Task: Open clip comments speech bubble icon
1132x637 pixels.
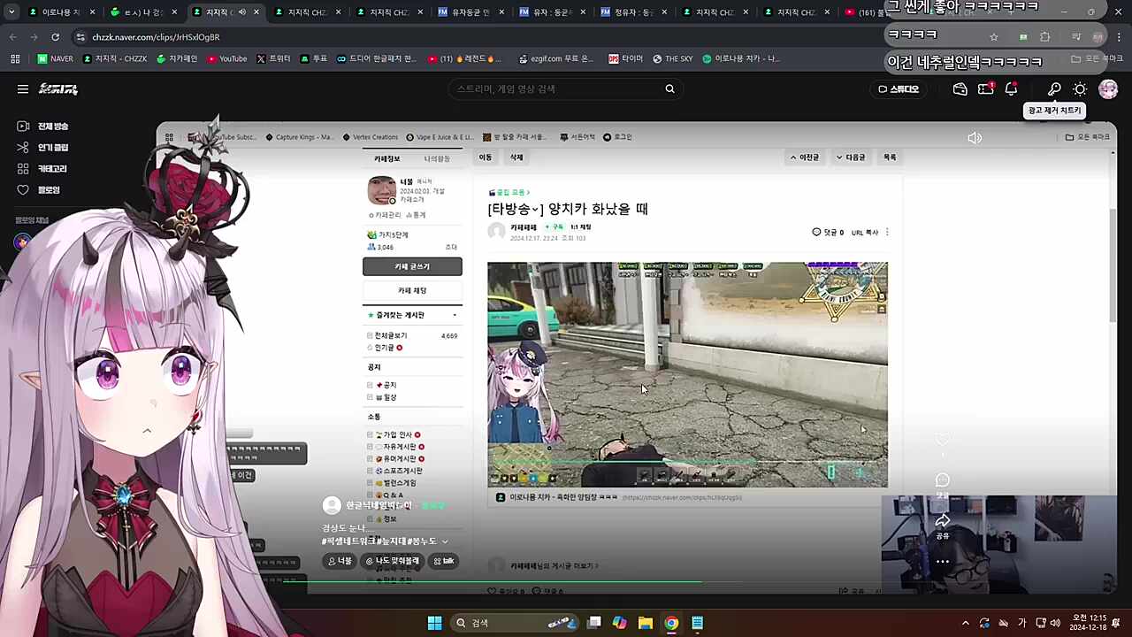Action: coord(943,480)
